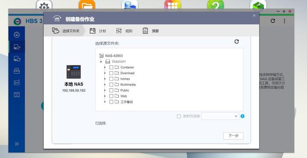307x158 pixels.
Task: Click the 下一步 button
Action: click(233, 136)
